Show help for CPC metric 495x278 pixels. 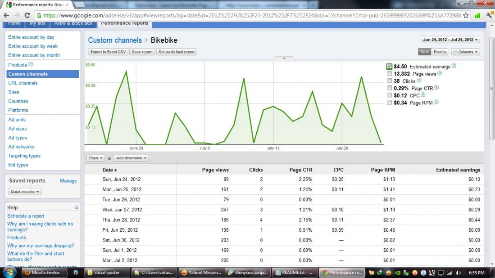pyautogui.click(x=423, y=95)
